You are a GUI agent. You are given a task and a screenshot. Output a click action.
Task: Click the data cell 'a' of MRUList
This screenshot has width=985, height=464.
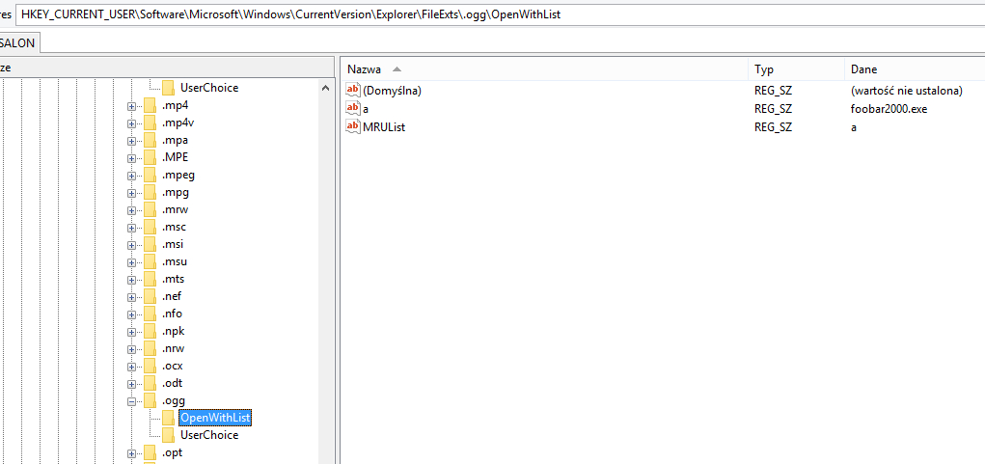pos(854,127)
